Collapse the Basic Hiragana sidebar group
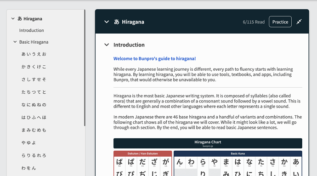Viewport: 317px width, 176px height. [15, 42]
